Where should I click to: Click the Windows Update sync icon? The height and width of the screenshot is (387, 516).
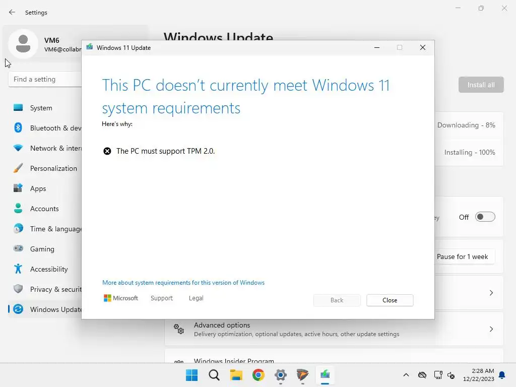click(x=18, y=309)
